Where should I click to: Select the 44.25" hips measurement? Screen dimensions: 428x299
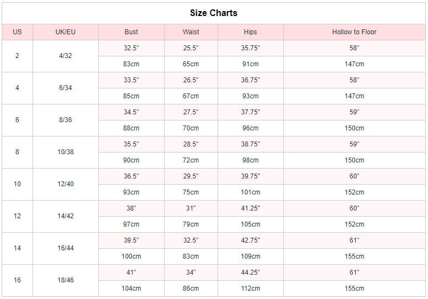click(250, 272)
